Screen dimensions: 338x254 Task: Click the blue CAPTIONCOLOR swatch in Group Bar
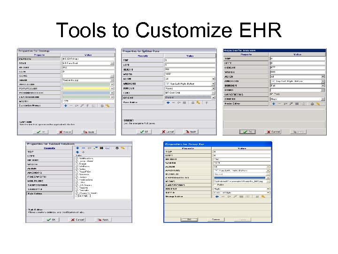240,178
